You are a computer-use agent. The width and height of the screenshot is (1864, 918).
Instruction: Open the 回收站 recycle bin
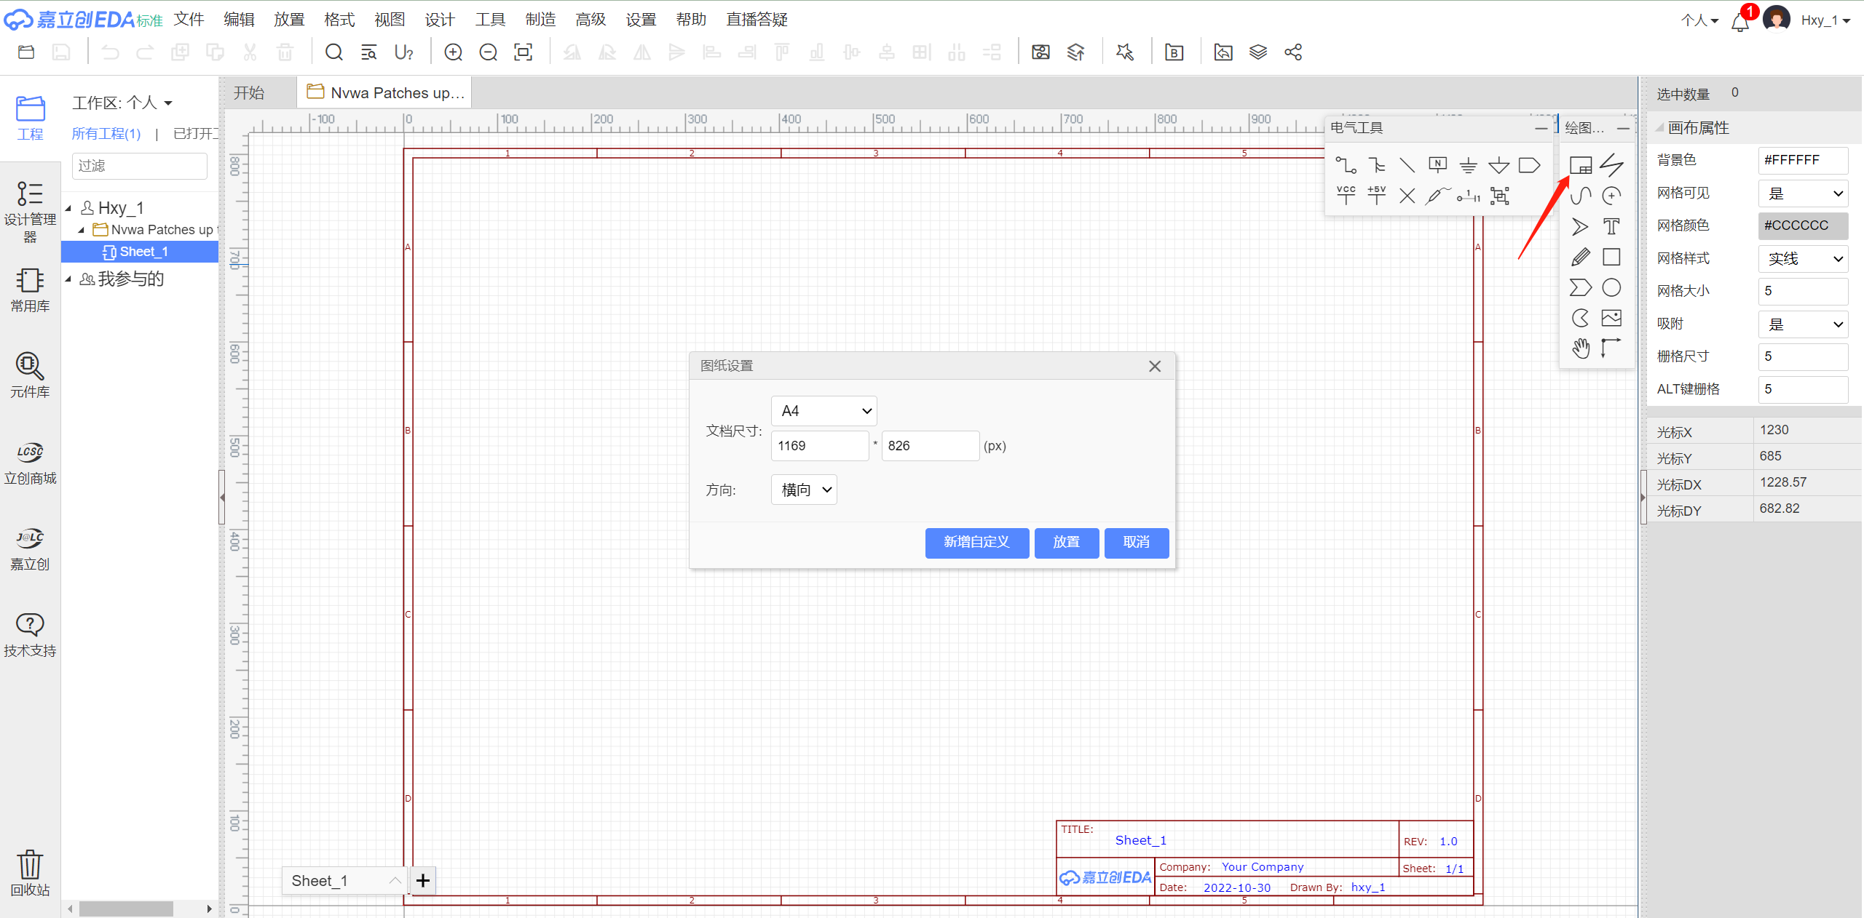coord(30,872)
